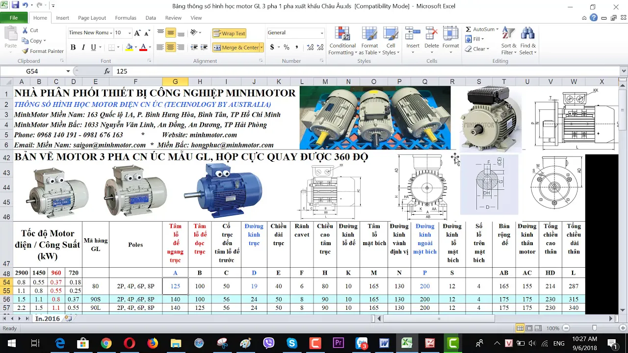Screen dimensions: 628x353
Task: Click the Insert Function fx button
Action: [107, 71]
